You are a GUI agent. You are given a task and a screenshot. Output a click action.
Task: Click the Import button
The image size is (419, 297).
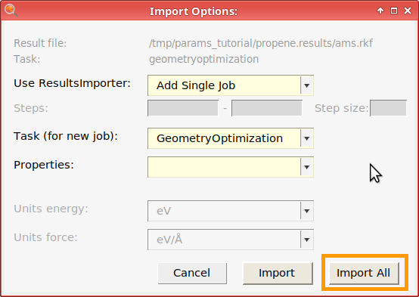278,274
